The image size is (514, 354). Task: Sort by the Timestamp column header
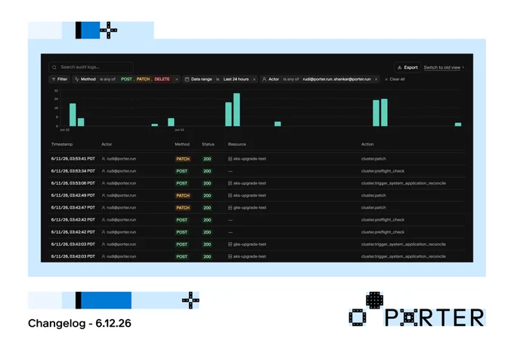coord(62,144)
